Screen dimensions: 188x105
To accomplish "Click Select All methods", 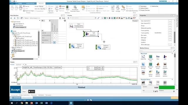I will [x=57, y=8].
